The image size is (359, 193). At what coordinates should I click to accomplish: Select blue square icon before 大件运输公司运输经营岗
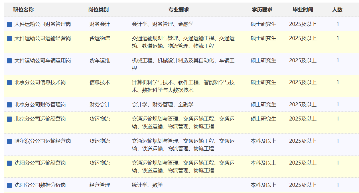point(9,39)
